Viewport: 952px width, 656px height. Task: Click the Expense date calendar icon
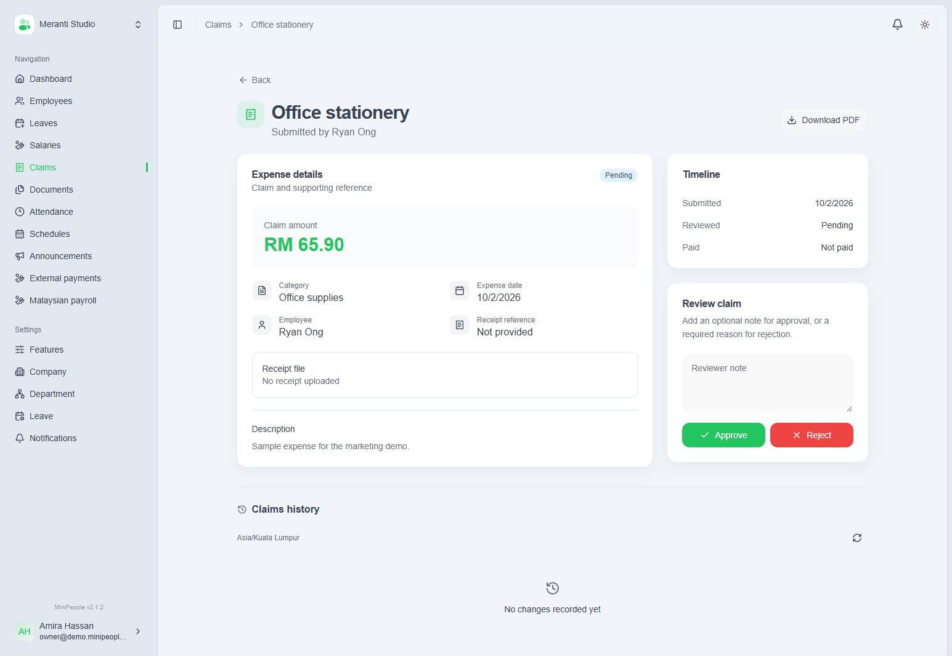[x=460, y=290]
